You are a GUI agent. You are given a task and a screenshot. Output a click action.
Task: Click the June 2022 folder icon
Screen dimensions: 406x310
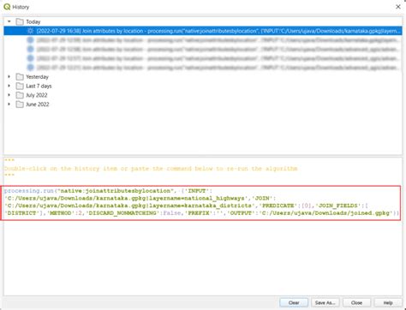pos(20,104)
